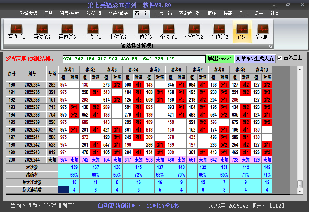Click the 个位杀1 chart icon
The width and height of the screenshot is (309, 212).
[x=169, y=29]
